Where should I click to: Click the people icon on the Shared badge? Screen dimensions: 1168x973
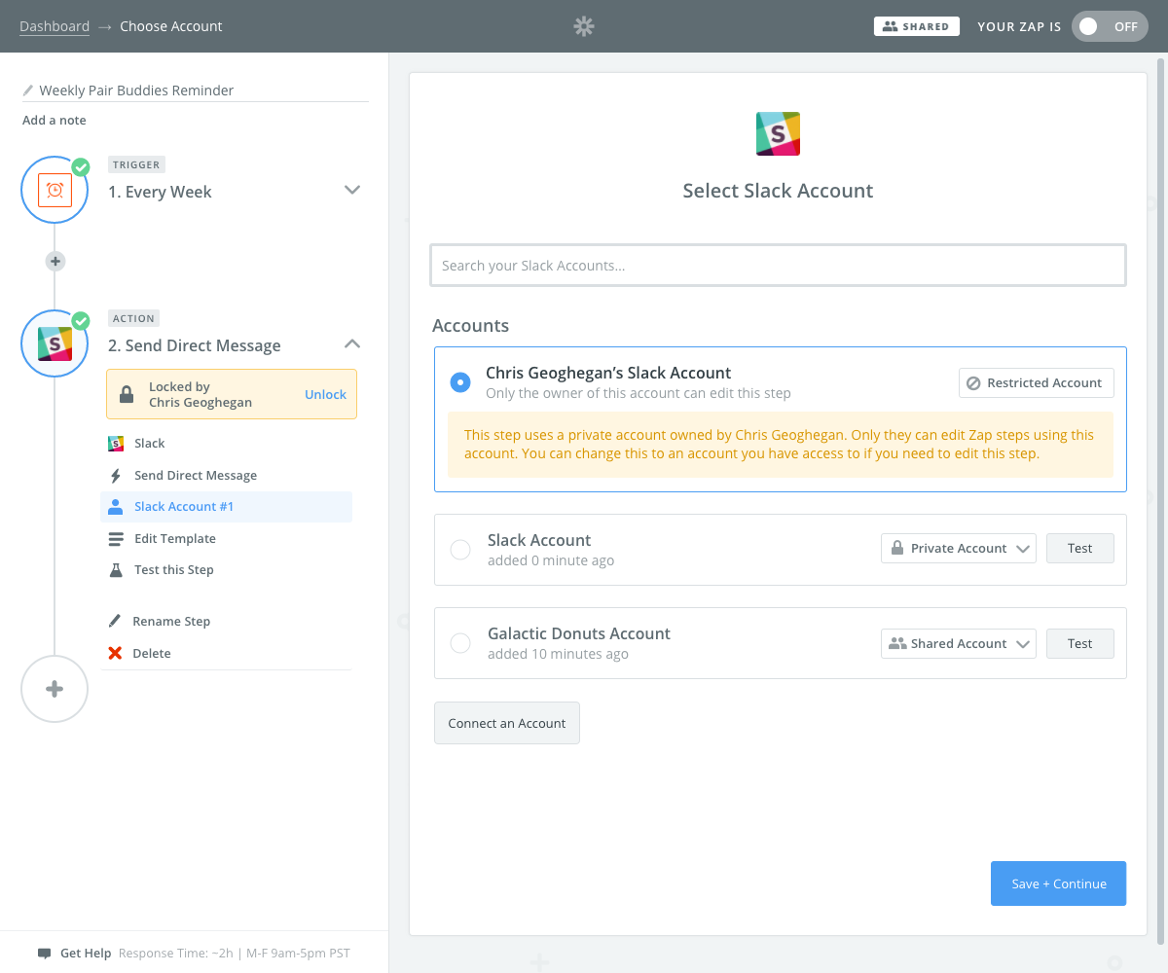pos(890,26)
